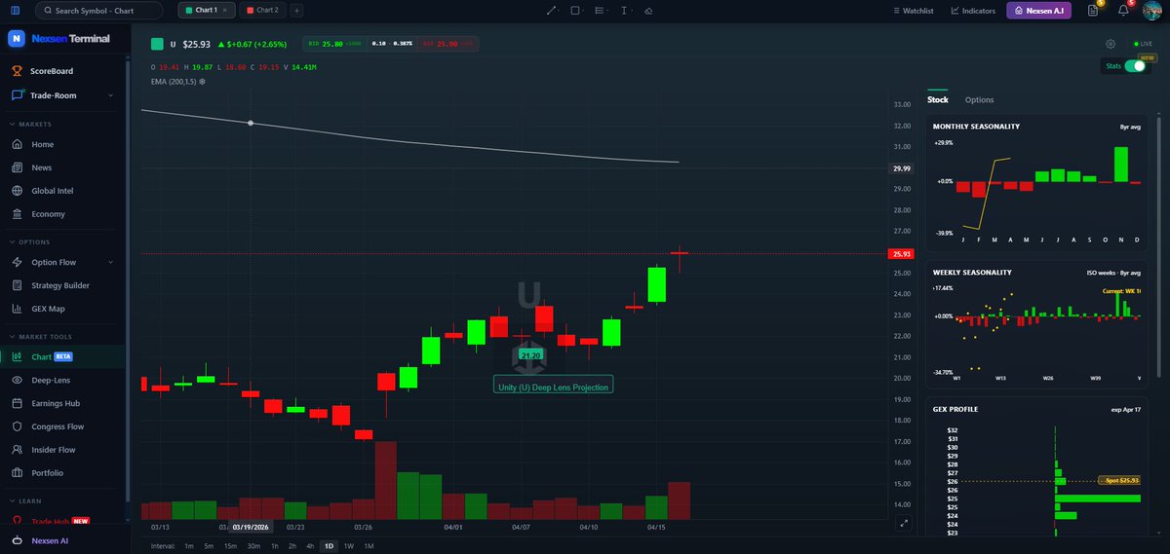1170x554 pixels.
Task: Select the 2h interval
Action: [292, 545]
